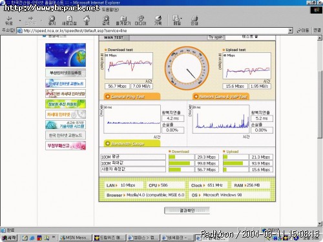Click the 100M maximum upload progress bar
This screenshot has height=242, width=323.
236,163
